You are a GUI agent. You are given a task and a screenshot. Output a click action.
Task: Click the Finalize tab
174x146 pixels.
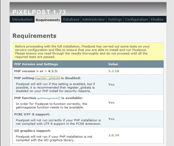pyautogui.click(x=157, y=20)
